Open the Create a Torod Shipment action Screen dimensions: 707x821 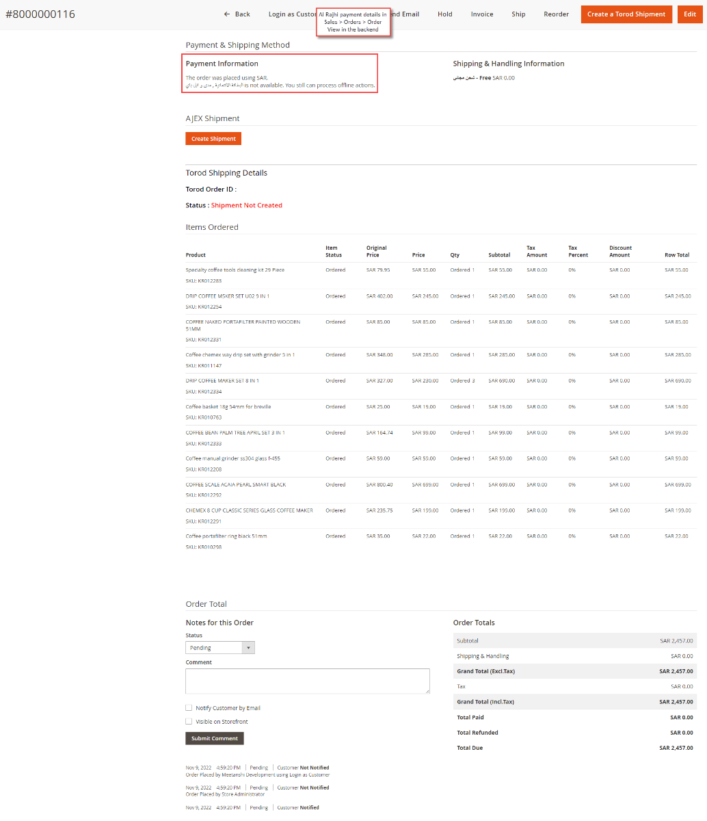pos(626,14)
